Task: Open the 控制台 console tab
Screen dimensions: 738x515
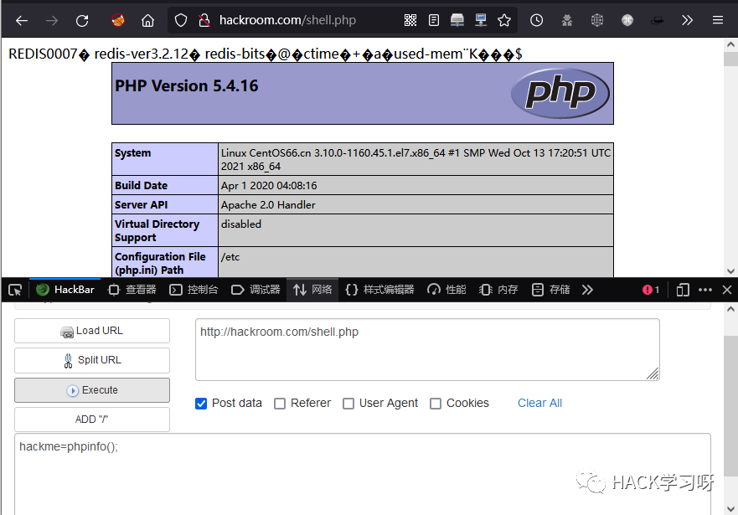Action: coord(194,290)
